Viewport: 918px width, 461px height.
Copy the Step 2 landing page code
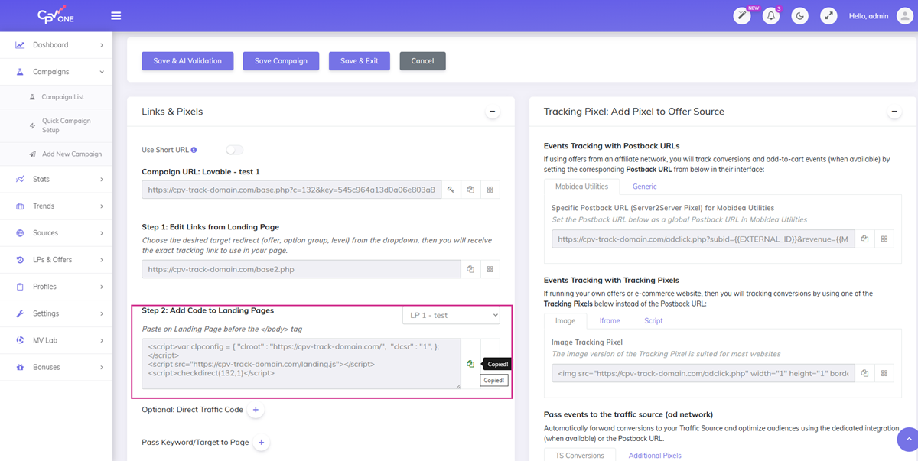click(470, 364)
